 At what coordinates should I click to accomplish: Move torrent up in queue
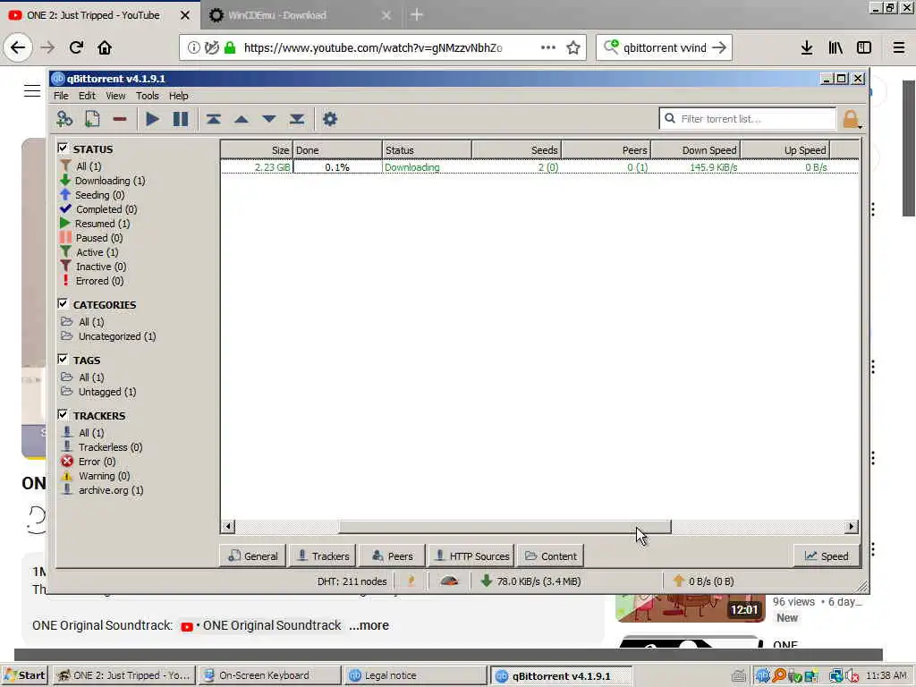coord(242,119)
